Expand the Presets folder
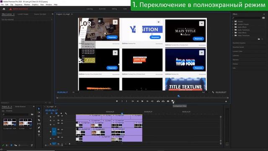Screen dimensions: 268x151 click(x=233, y=21)
